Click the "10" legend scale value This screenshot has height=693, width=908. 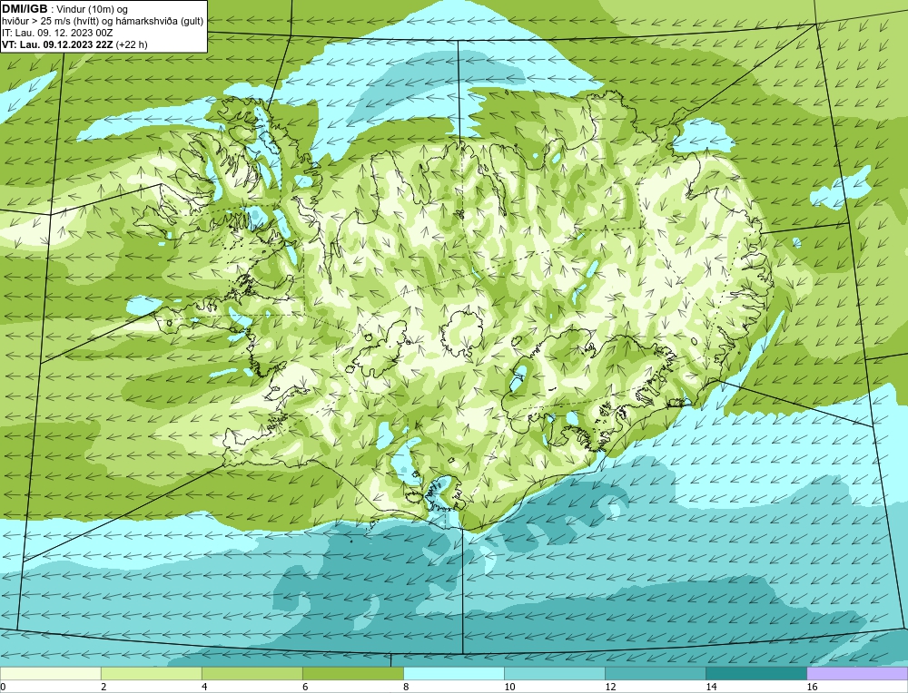pos(509,687)
